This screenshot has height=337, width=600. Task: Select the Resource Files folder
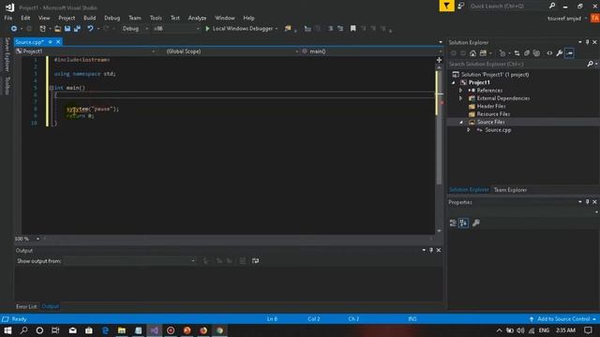pos(493,114)
